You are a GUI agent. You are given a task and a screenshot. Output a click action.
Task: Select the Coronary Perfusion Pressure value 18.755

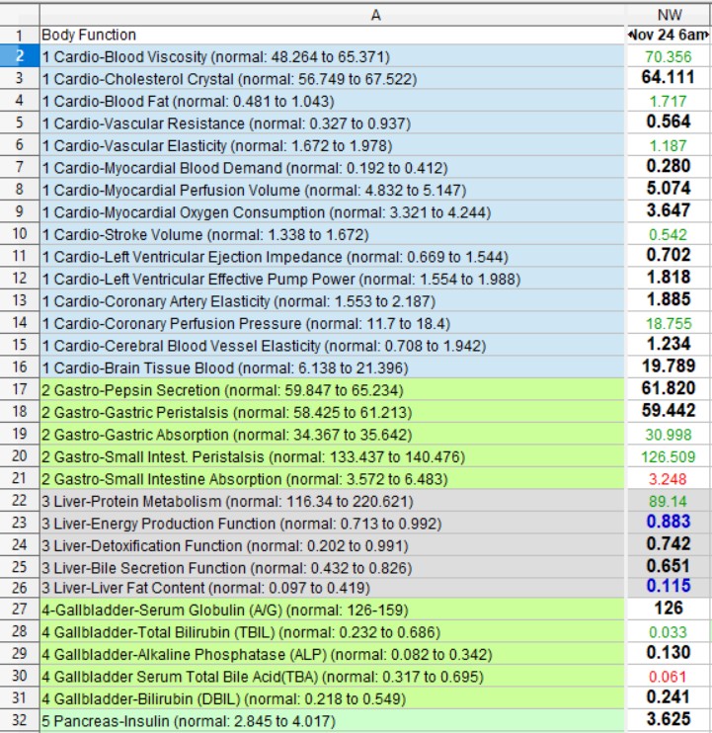tap(669, 323)
